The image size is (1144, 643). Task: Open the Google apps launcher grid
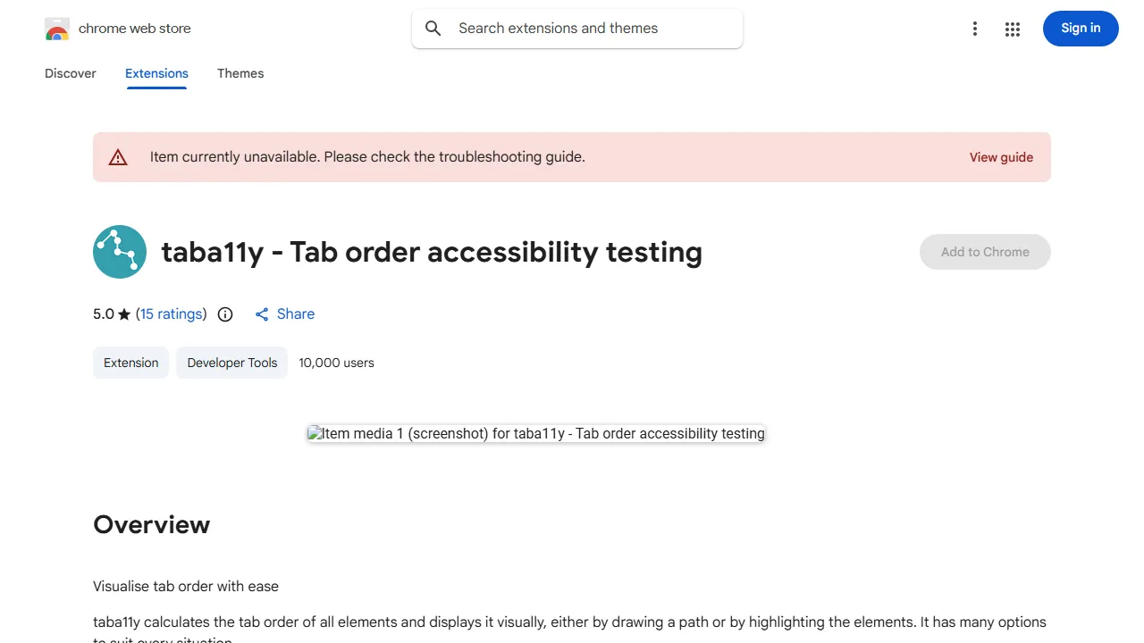click(1013, 28)
